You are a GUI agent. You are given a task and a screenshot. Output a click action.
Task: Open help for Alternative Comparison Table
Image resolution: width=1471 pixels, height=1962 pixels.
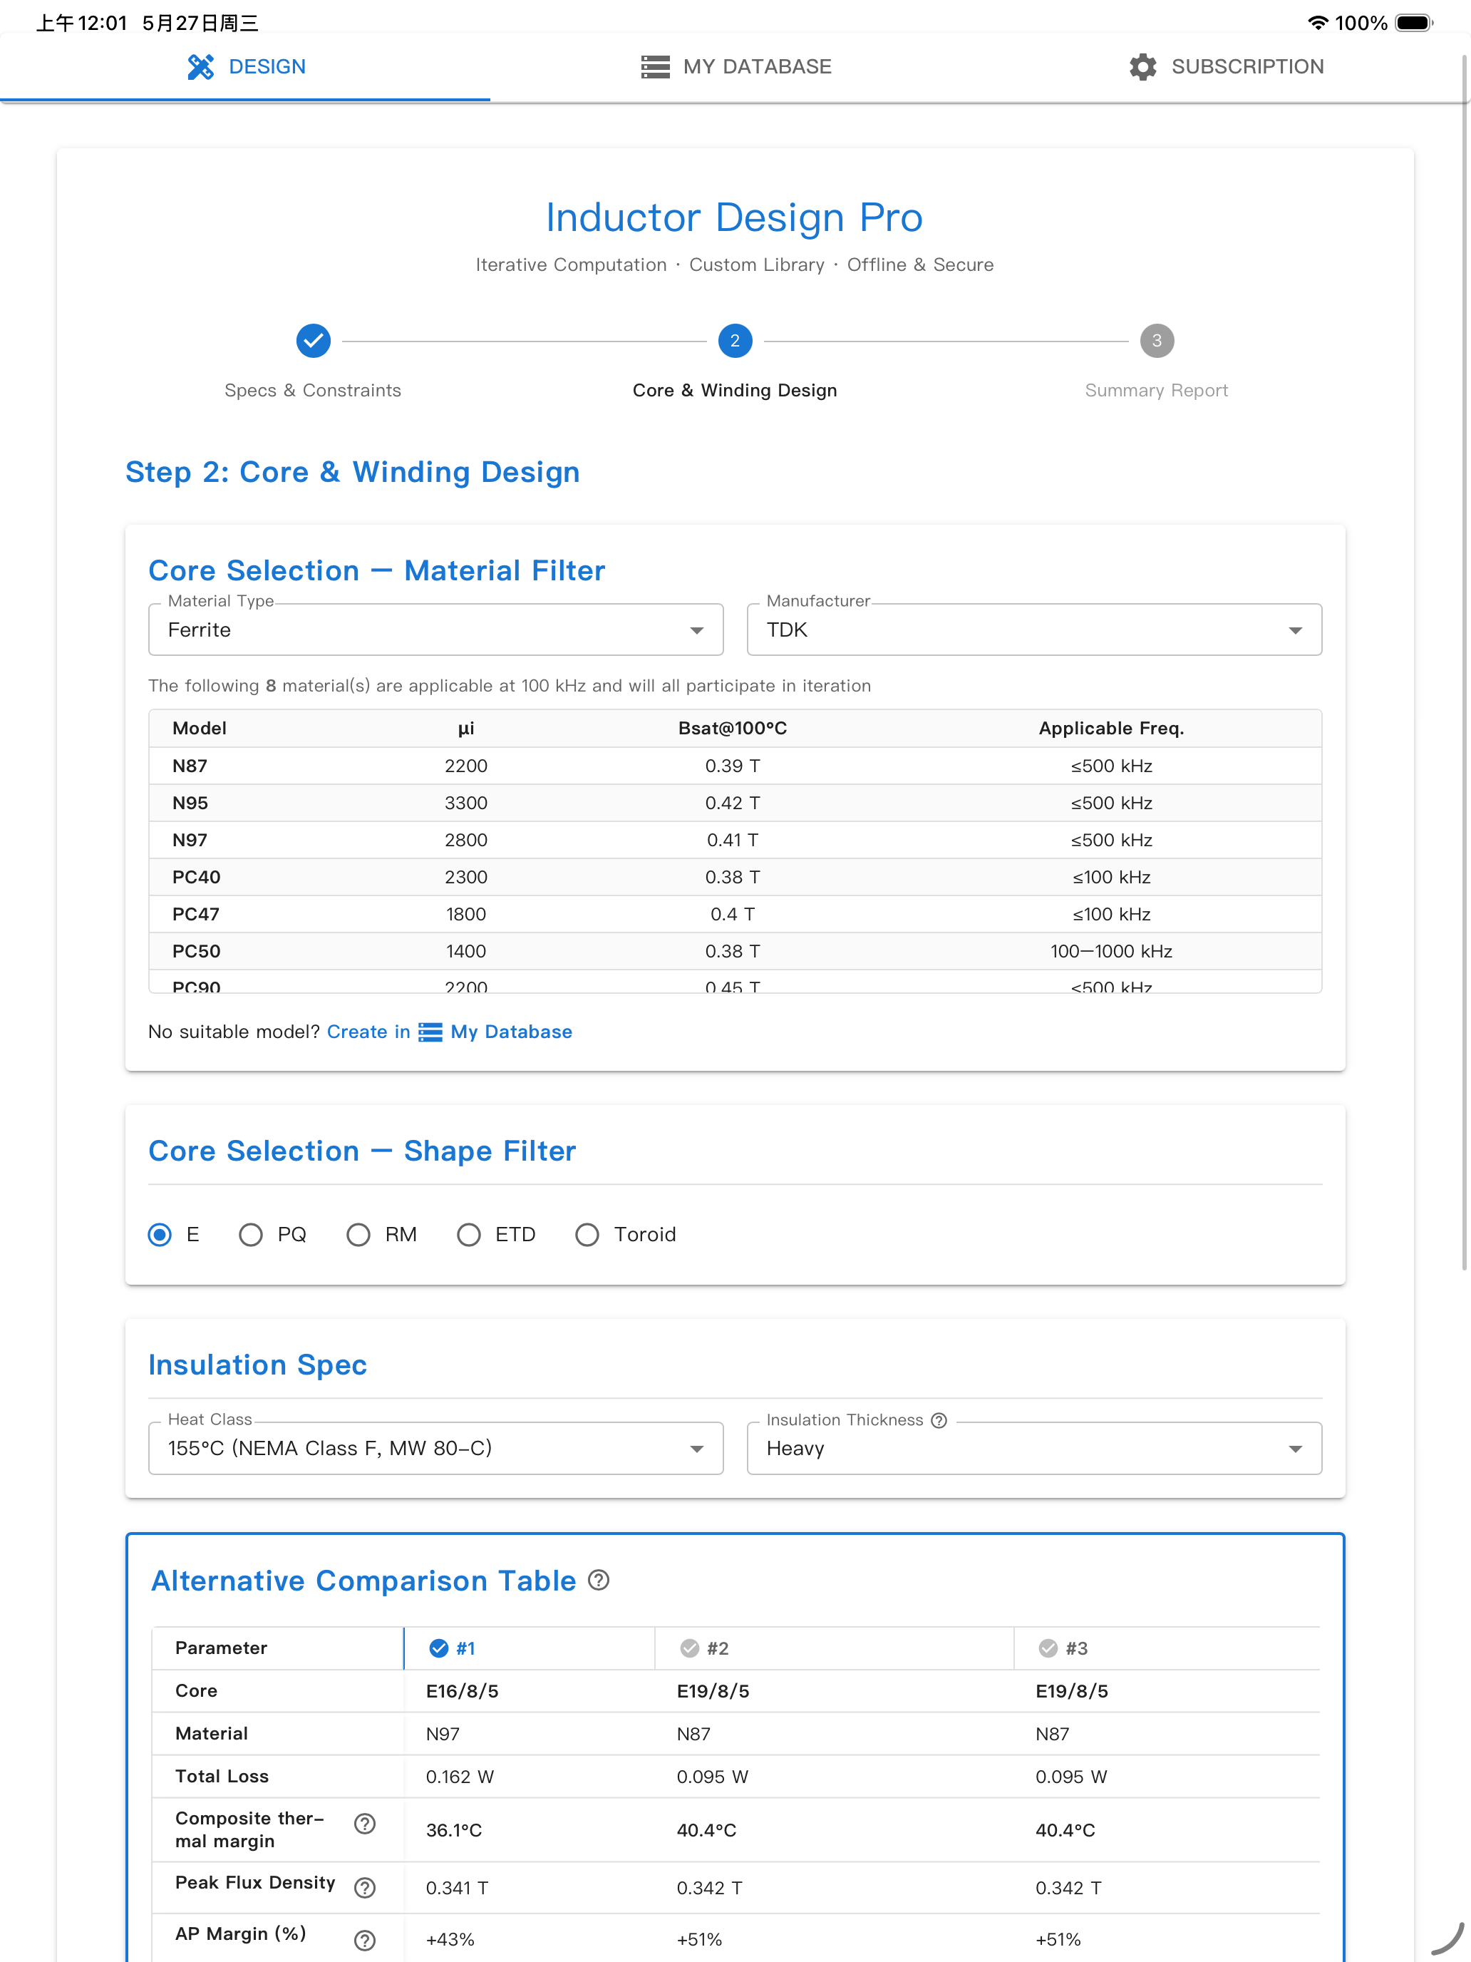point(599,1581)
